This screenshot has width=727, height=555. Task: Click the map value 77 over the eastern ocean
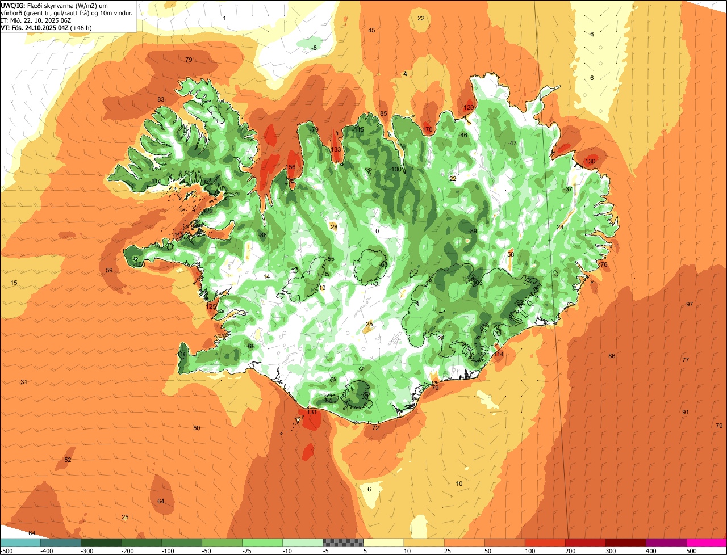pyautogui.click(x=686, y=360)
